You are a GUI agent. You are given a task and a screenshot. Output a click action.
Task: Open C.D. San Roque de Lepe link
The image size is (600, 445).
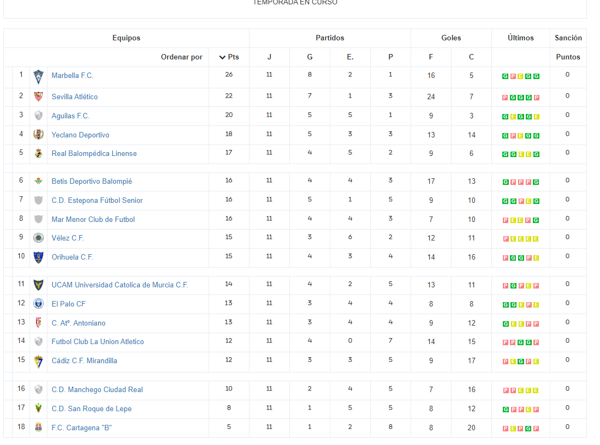click(92, 408)
